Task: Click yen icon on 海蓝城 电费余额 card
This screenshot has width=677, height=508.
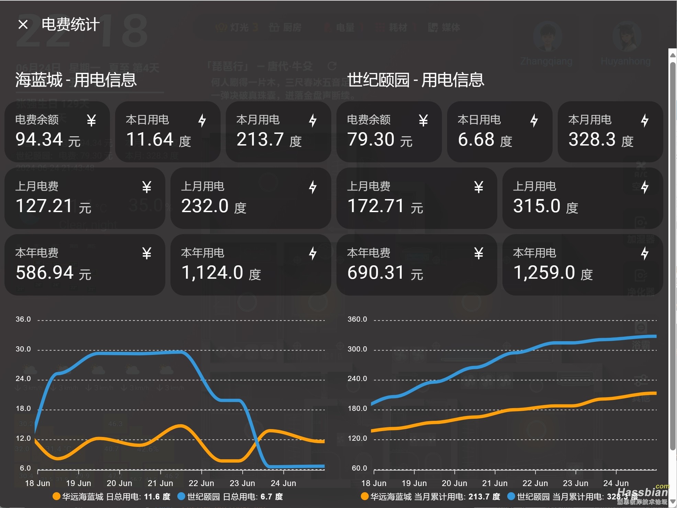Action: pos(91,120)
